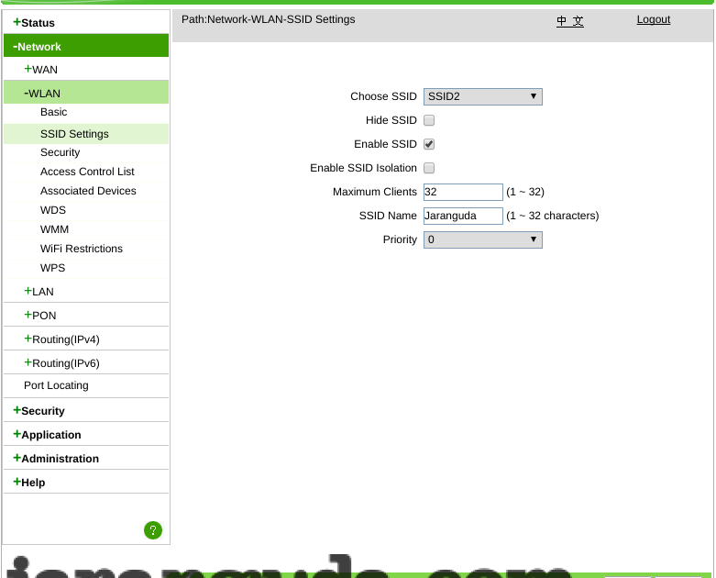Expand the PON submenu
Viewport: 716px width, 578px height.
(40, 316)
